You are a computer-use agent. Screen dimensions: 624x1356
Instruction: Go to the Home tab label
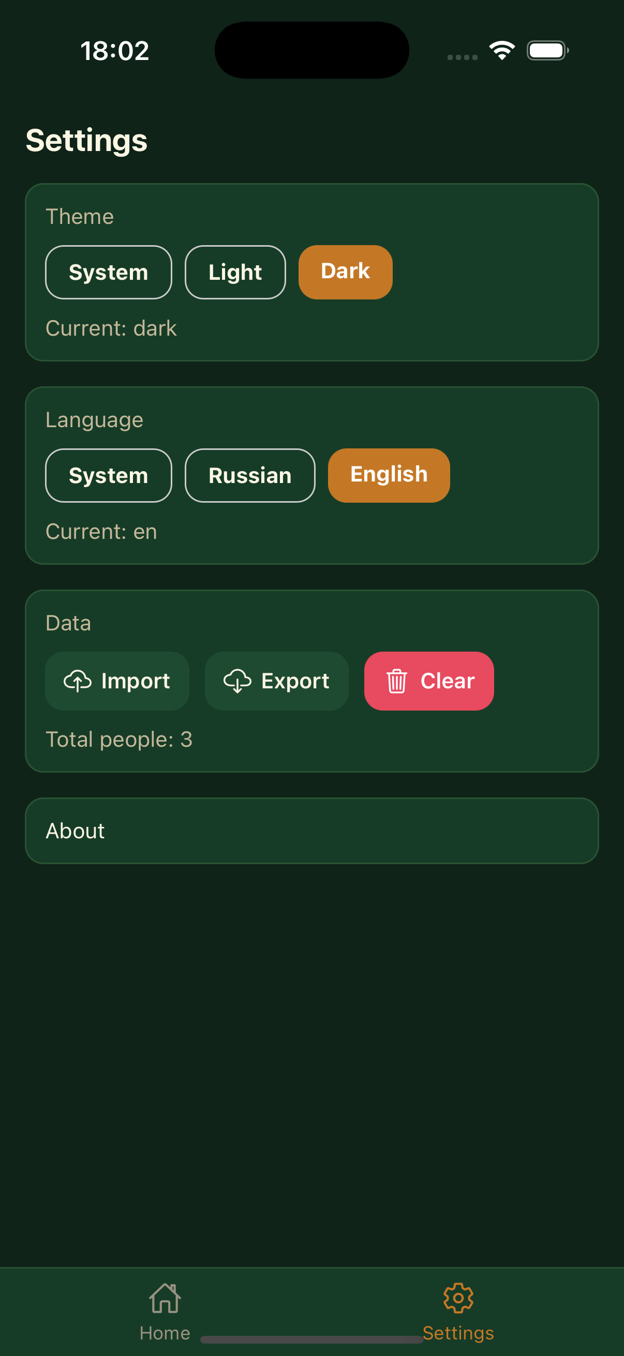165,1333
